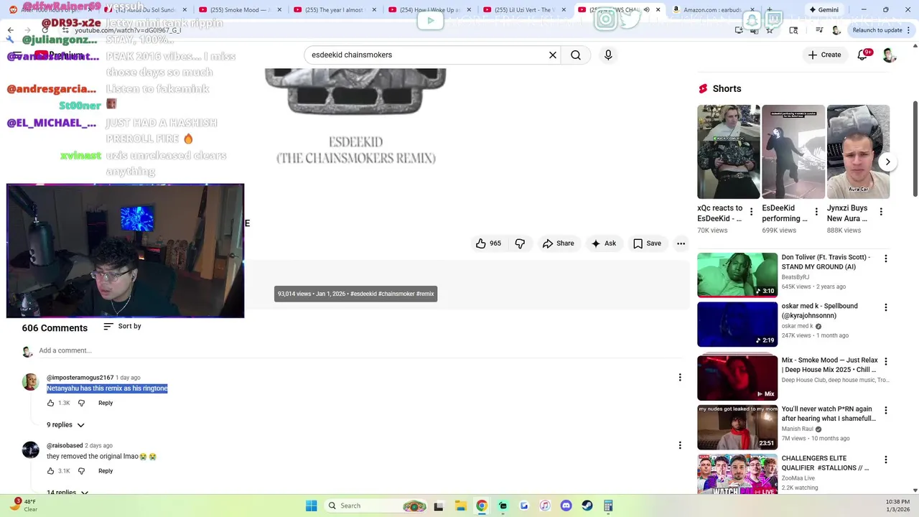Open Mix - Smoke Mood playlist thumbnail
The image size is (919, 517).
point(737,378)
